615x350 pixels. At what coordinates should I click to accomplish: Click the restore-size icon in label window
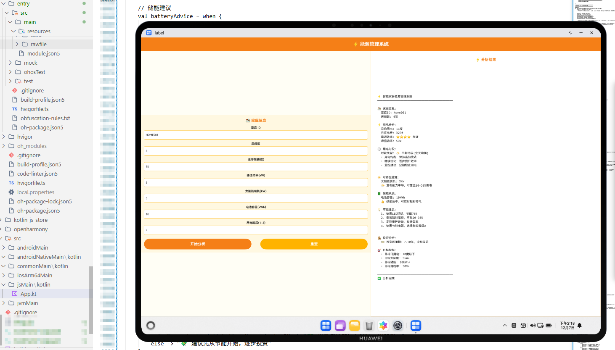point(570,33)
